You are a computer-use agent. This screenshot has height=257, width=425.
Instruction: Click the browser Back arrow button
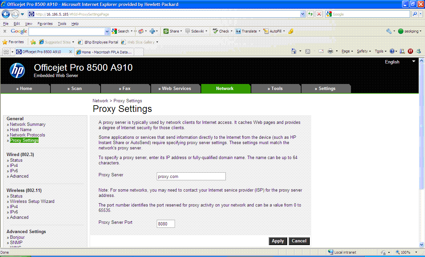6,14
